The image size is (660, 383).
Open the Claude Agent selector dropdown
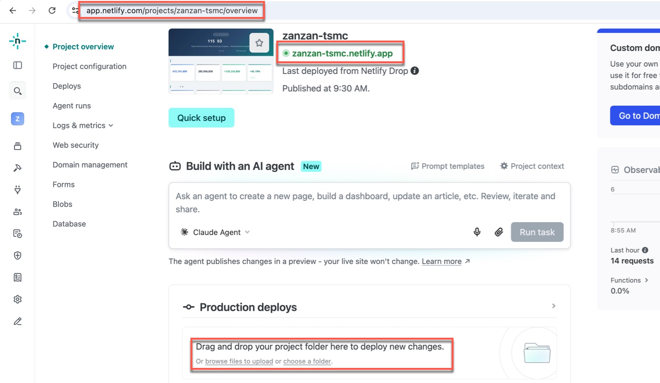tap(215, 232)
